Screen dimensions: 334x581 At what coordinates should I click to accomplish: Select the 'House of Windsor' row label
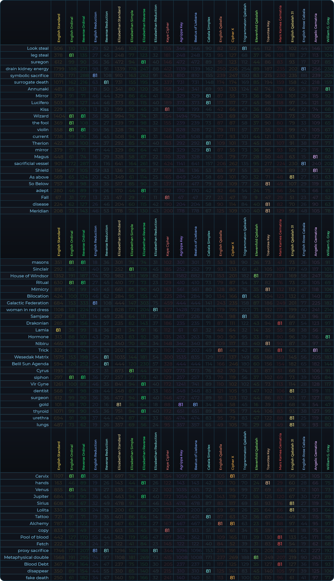(29, 276)
